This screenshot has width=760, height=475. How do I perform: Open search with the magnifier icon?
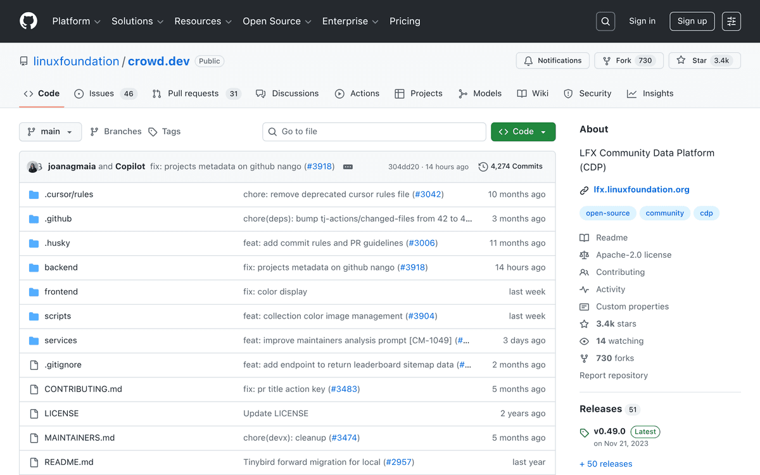(605, 21)
